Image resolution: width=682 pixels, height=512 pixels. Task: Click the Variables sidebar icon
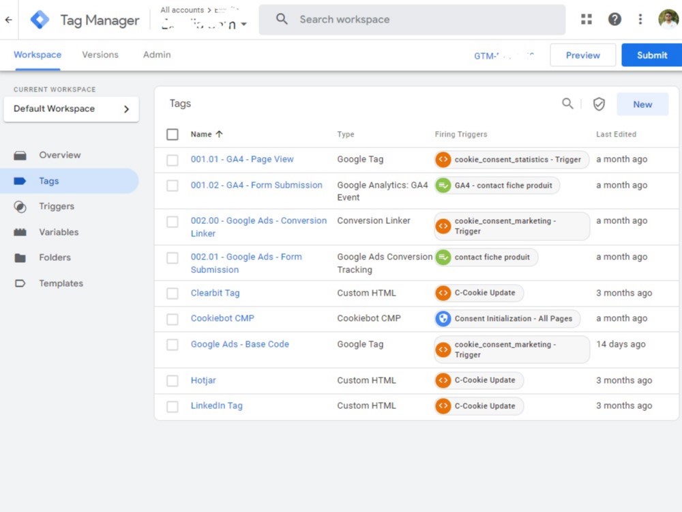click(x=20, y=232)
